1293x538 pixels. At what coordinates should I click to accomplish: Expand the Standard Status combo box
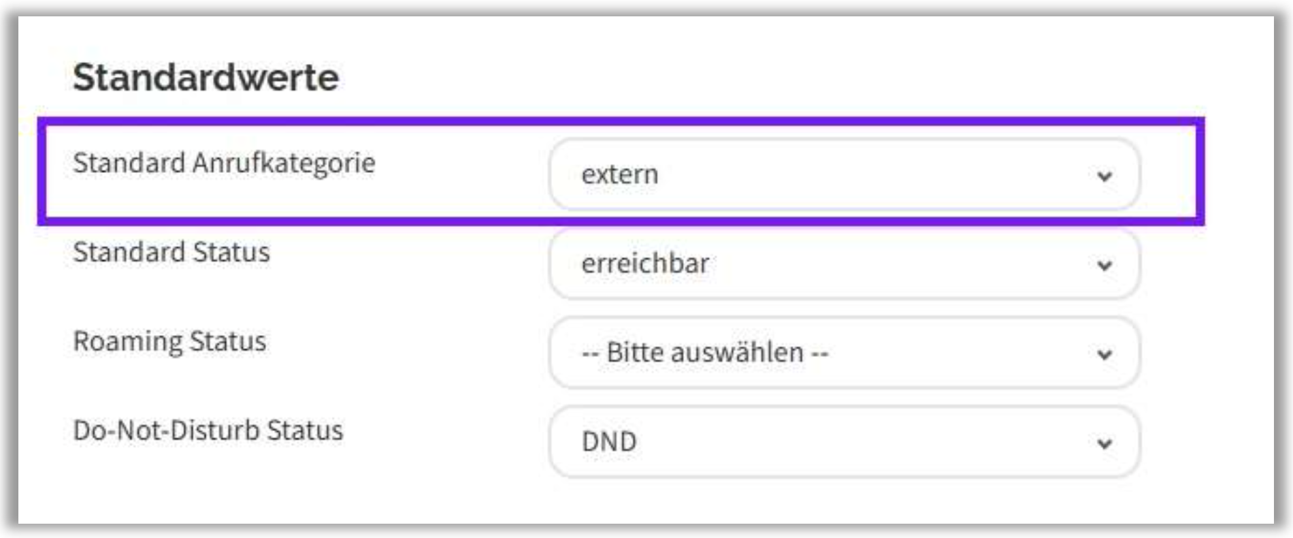coord(844,264)
